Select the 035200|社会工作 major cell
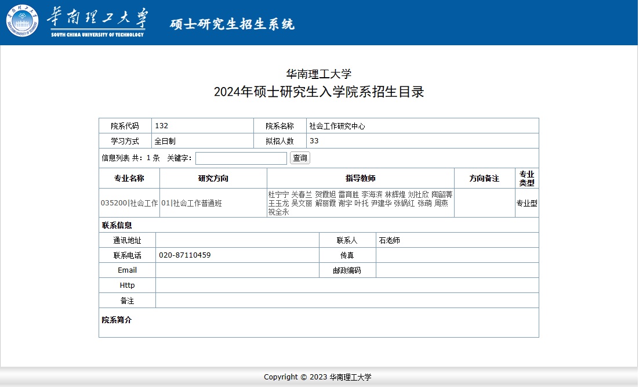This screenshot has height=387, width=639. 129,203
